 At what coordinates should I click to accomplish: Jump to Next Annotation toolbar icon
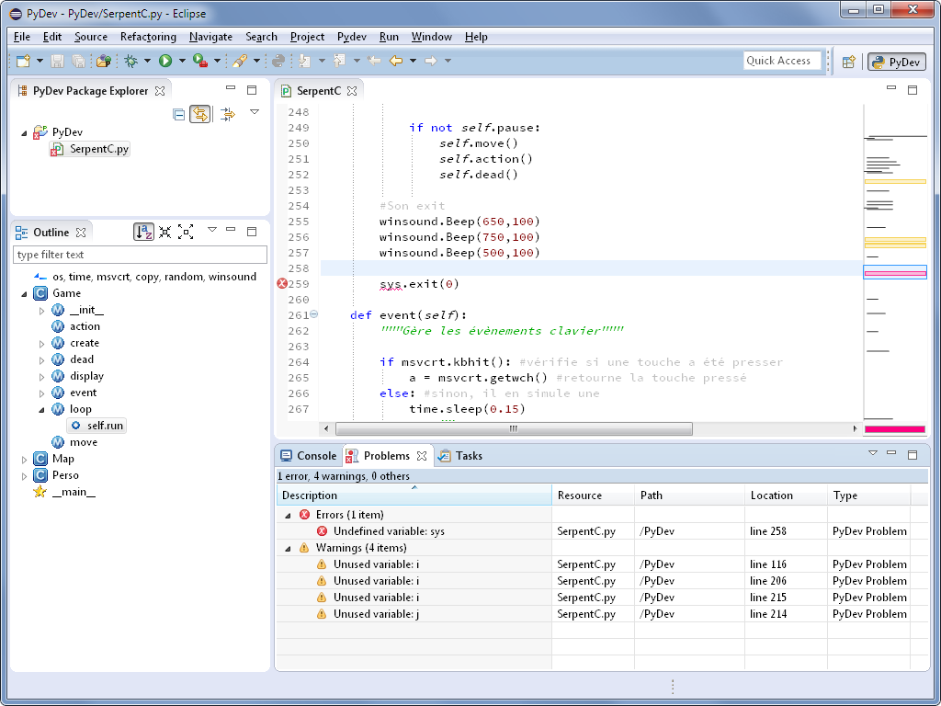pyautogui.click(x=305, y=61)
